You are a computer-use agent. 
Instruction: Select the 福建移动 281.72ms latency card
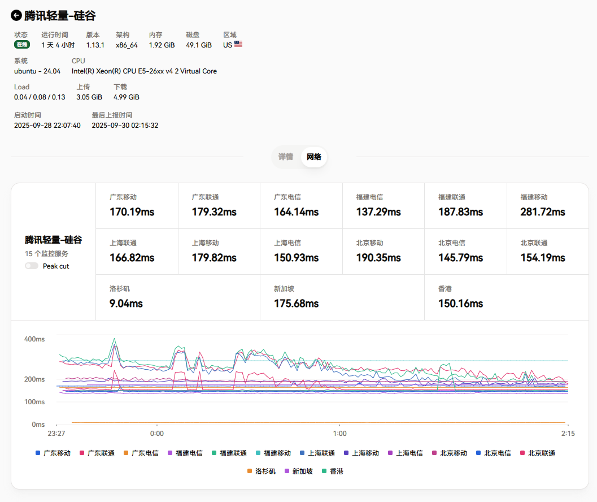click(x=547, y=206)
